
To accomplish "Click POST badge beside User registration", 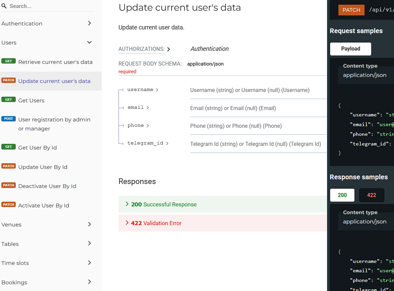I will click(9, 118).
